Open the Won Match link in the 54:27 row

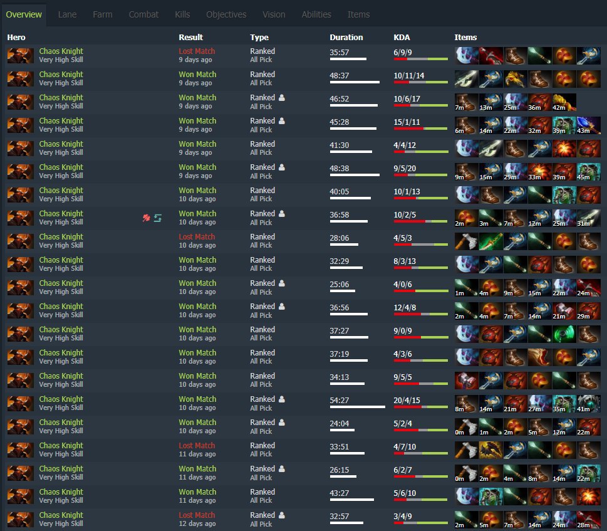click(197, 399)
